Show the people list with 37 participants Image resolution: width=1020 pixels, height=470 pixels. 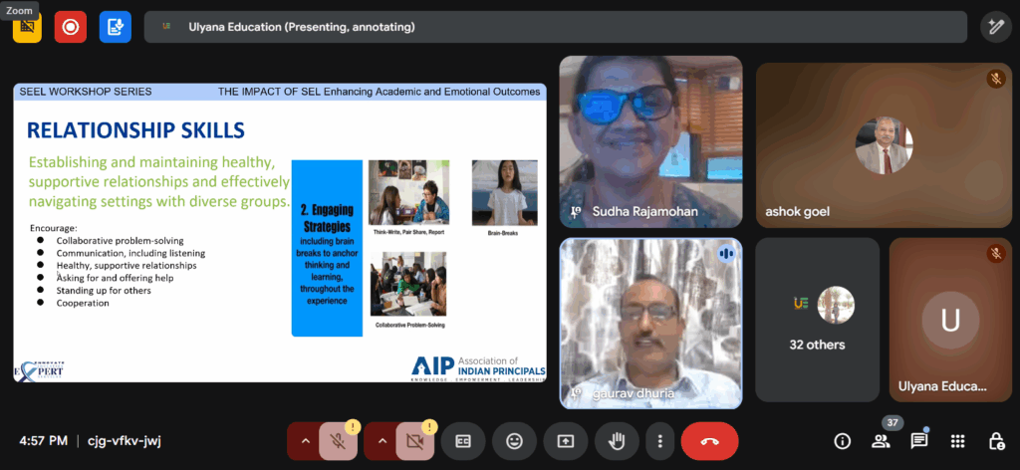(881, 441)
